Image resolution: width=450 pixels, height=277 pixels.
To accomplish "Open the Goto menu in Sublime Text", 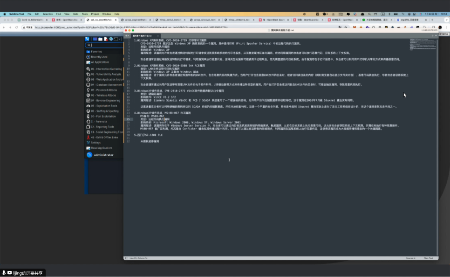I will pos(75,14).
